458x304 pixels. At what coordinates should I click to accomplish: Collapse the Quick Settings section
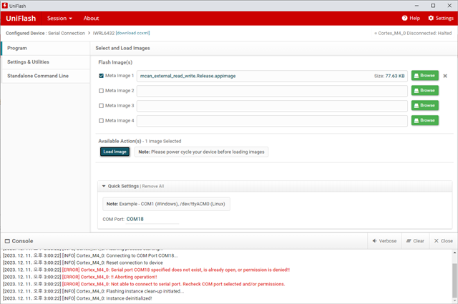[104, 186]
